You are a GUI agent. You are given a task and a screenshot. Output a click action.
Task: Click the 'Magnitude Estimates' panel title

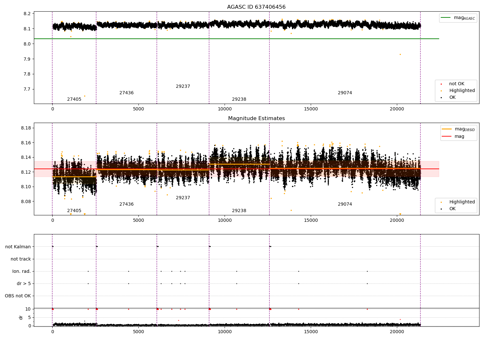click(x=256, y=118)
